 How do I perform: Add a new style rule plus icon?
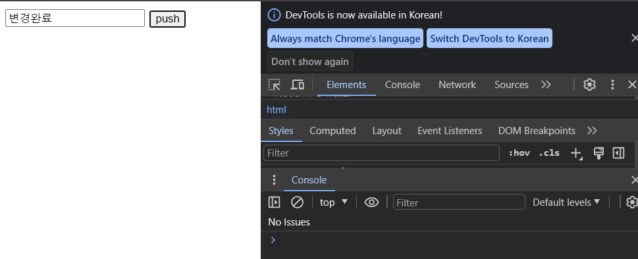click(x=576, y=153)
